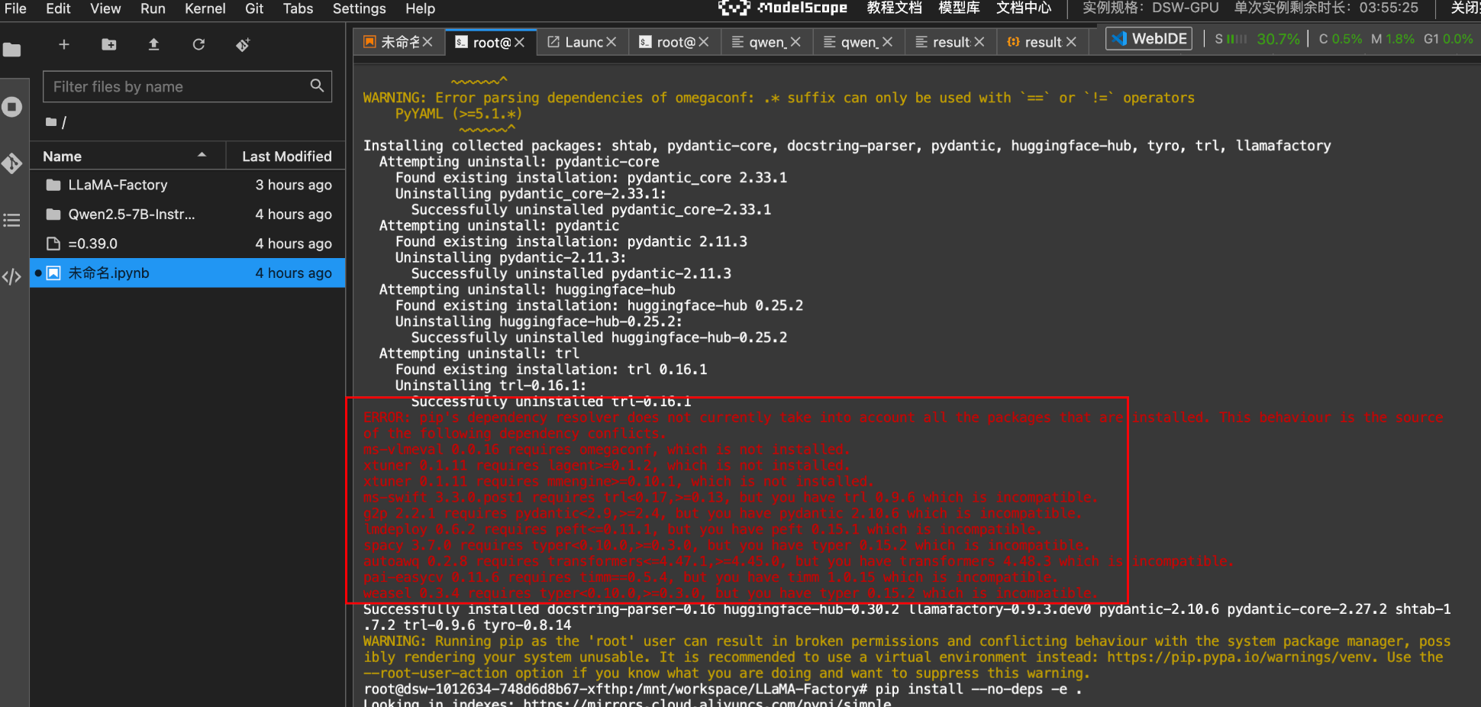Click the remaining time 03:55:25 label
The width and height of the screenshot is (1481, 707).
point(1326,8)
